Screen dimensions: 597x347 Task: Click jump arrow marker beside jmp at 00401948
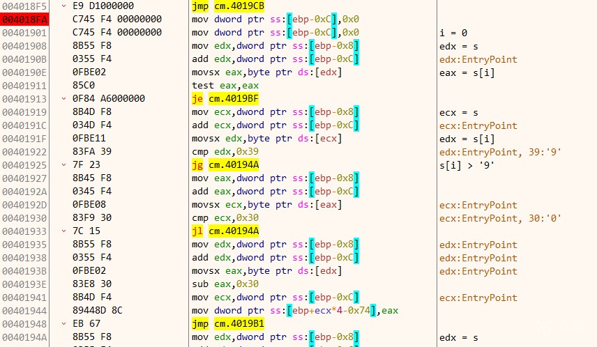click(x=64, y=324)
